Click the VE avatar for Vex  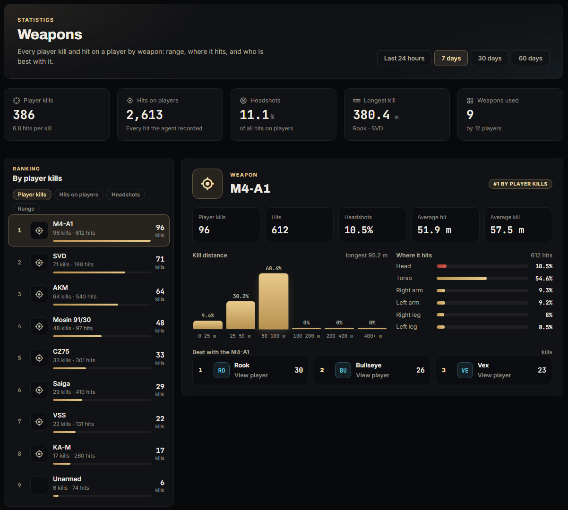[465, 370]
